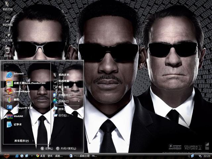Click show desktop quick launch icon
Screen dimensions: 212x159
27,156
